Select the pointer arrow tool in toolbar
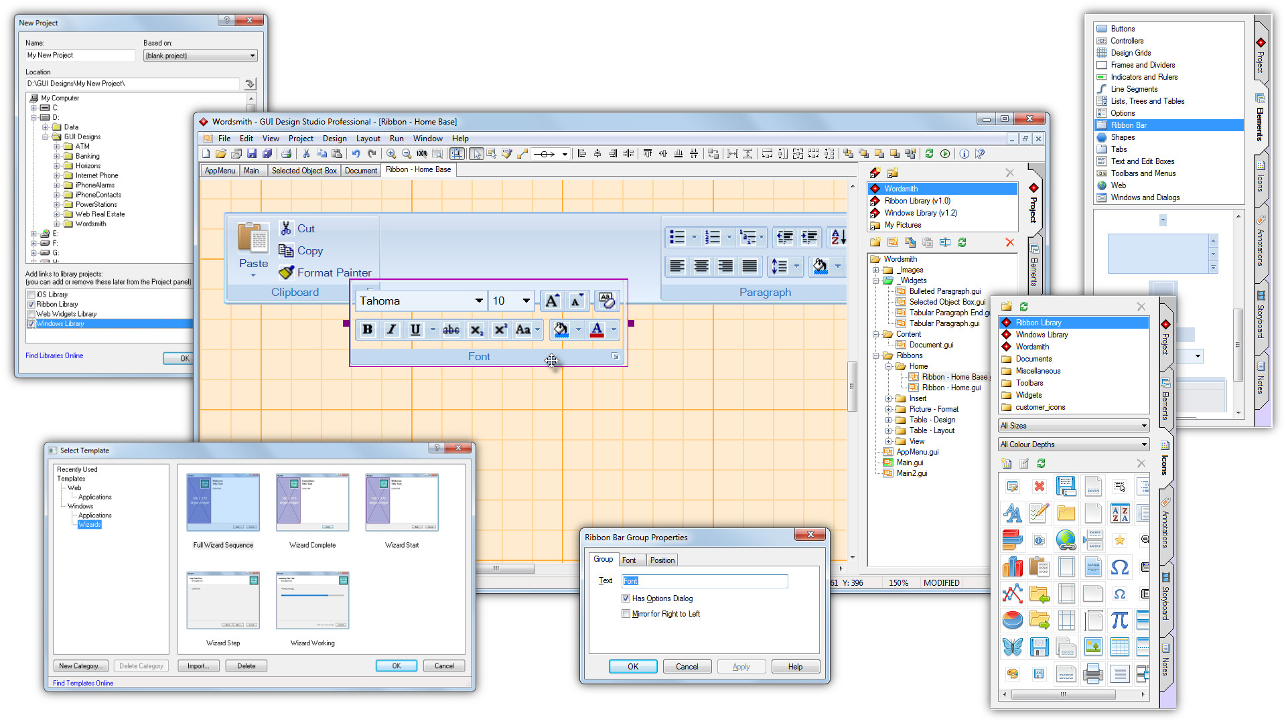The image size is (1286, 723). coord(476,154)
